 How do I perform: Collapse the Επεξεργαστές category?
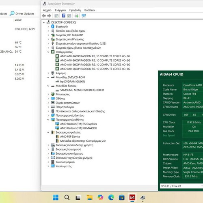pyautogui.click(x=48, y=52)
